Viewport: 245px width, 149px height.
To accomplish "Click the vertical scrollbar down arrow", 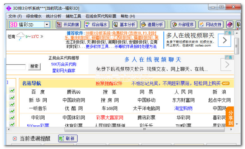I will (237, 124).
